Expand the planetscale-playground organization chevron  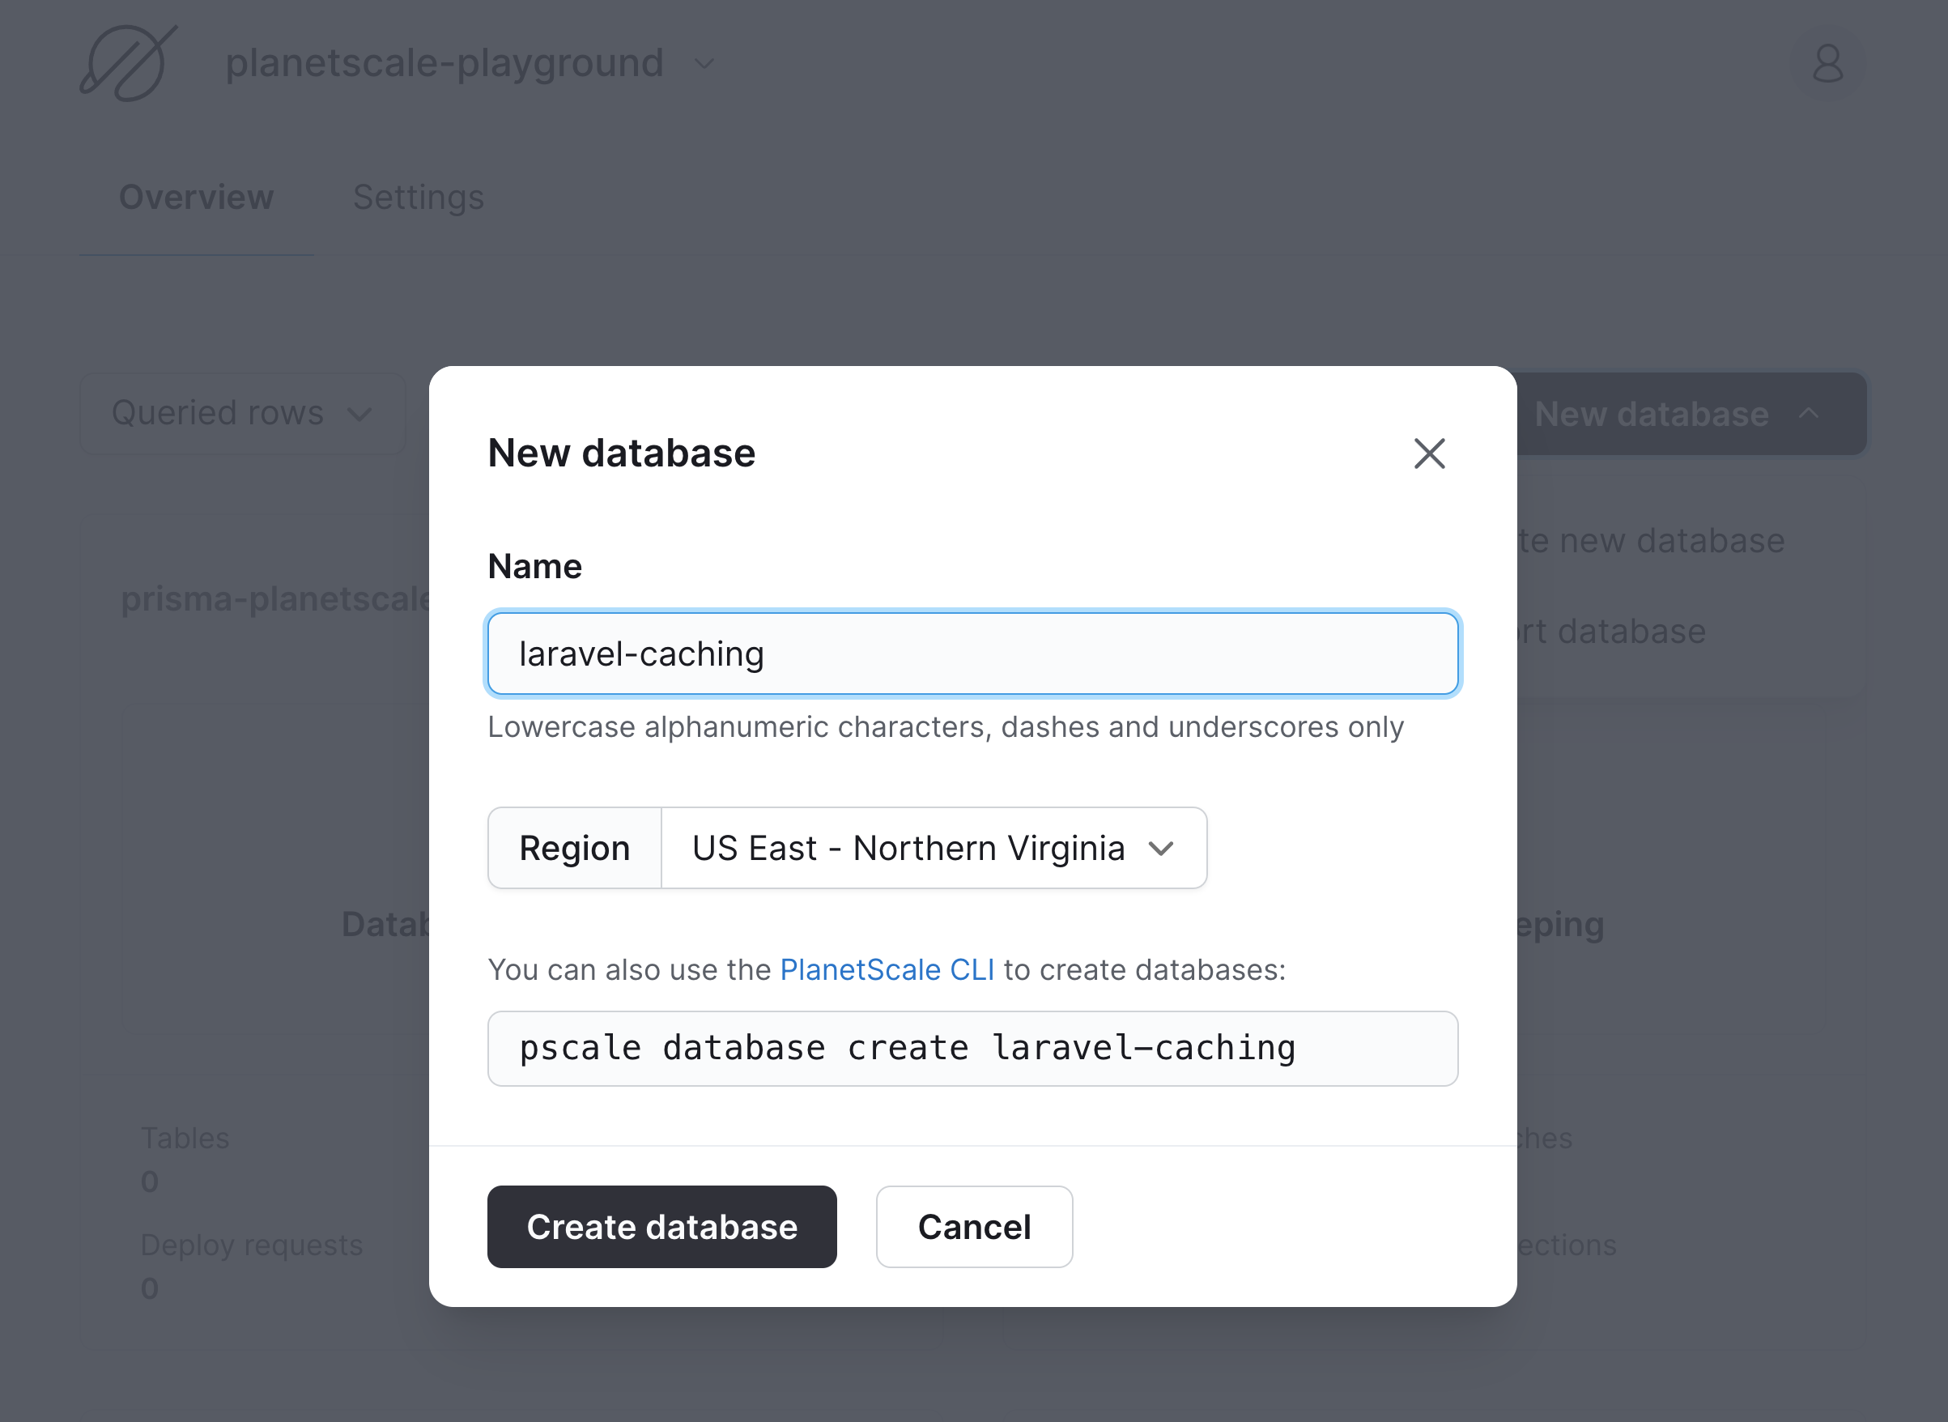[704, 64]
